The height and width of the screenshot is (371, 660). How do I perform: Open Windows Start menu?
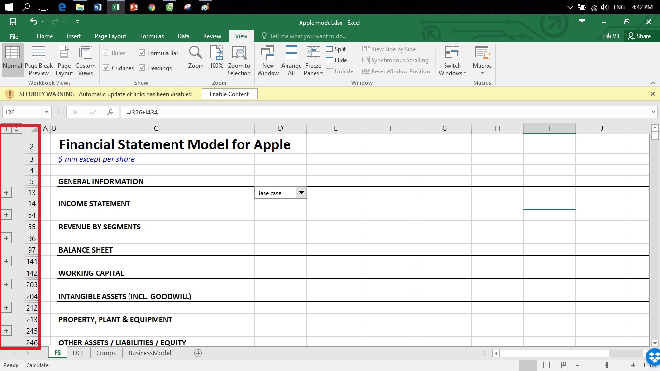click(9, 7)
